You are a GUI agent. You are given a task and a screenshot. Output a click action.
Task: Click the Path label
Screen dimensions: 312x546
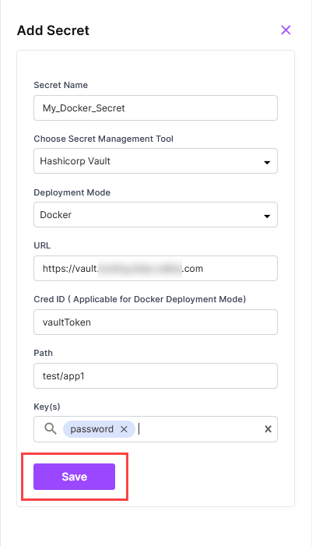click(43, 353)
